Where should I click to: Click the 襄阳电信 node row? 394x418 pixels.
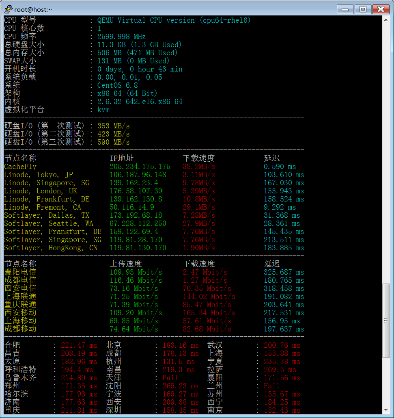(154, 272)
